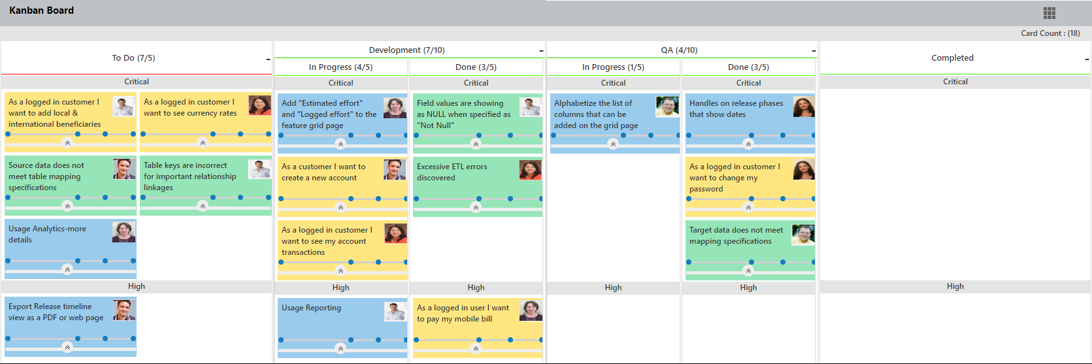The height and width of the screenshot is (364, 1092).
Task: Click avatar on 'Export Release timeline' card
Action: pyautogui.click(x=124, y=310)
